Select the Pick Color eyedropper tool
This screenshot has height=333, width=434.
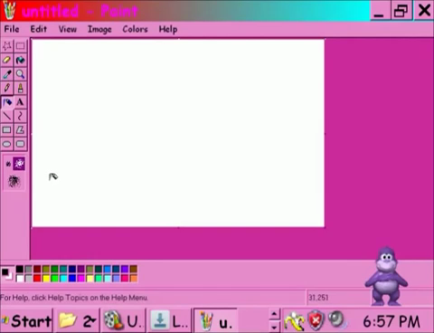tap(7, 73)
